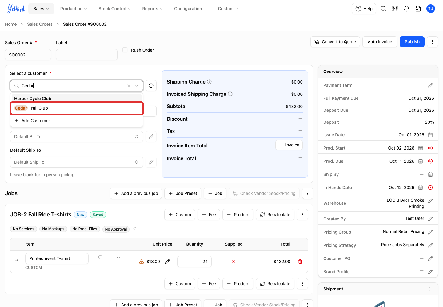Expand the Default Bill To dropdown
The width and height of the screenshot is (443, 307).
77,137
